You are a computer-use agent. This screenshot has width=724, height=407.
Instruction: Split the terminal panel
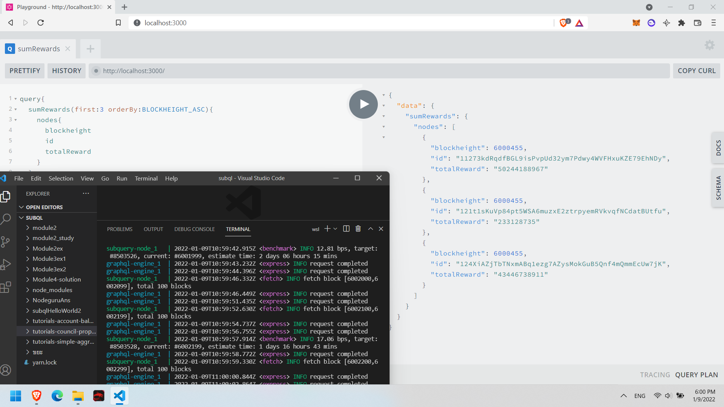pos(346,229)
